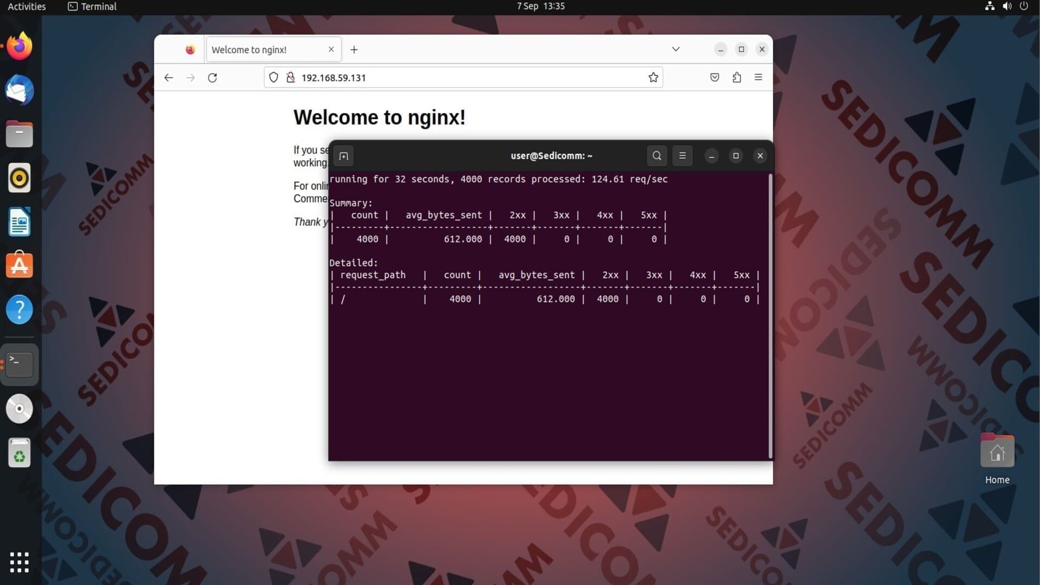Open Ubuntu Software store icon
This screenshot has height=585, width=1040.
19,265
